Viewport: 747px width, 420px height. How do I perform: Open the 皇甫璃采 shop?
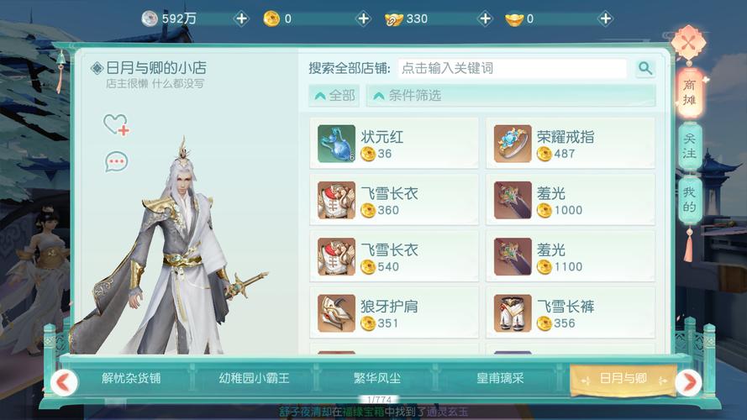pos(500,378)
